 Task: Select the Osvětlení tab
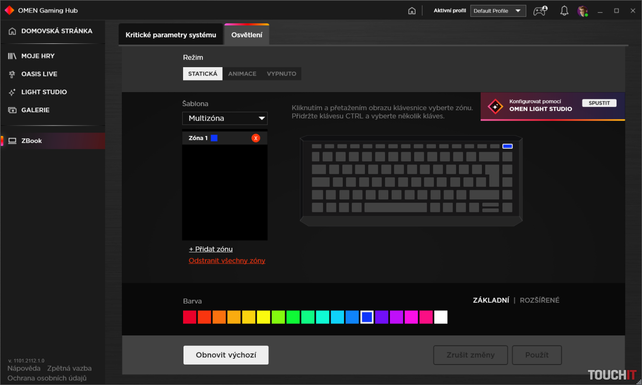247,35
